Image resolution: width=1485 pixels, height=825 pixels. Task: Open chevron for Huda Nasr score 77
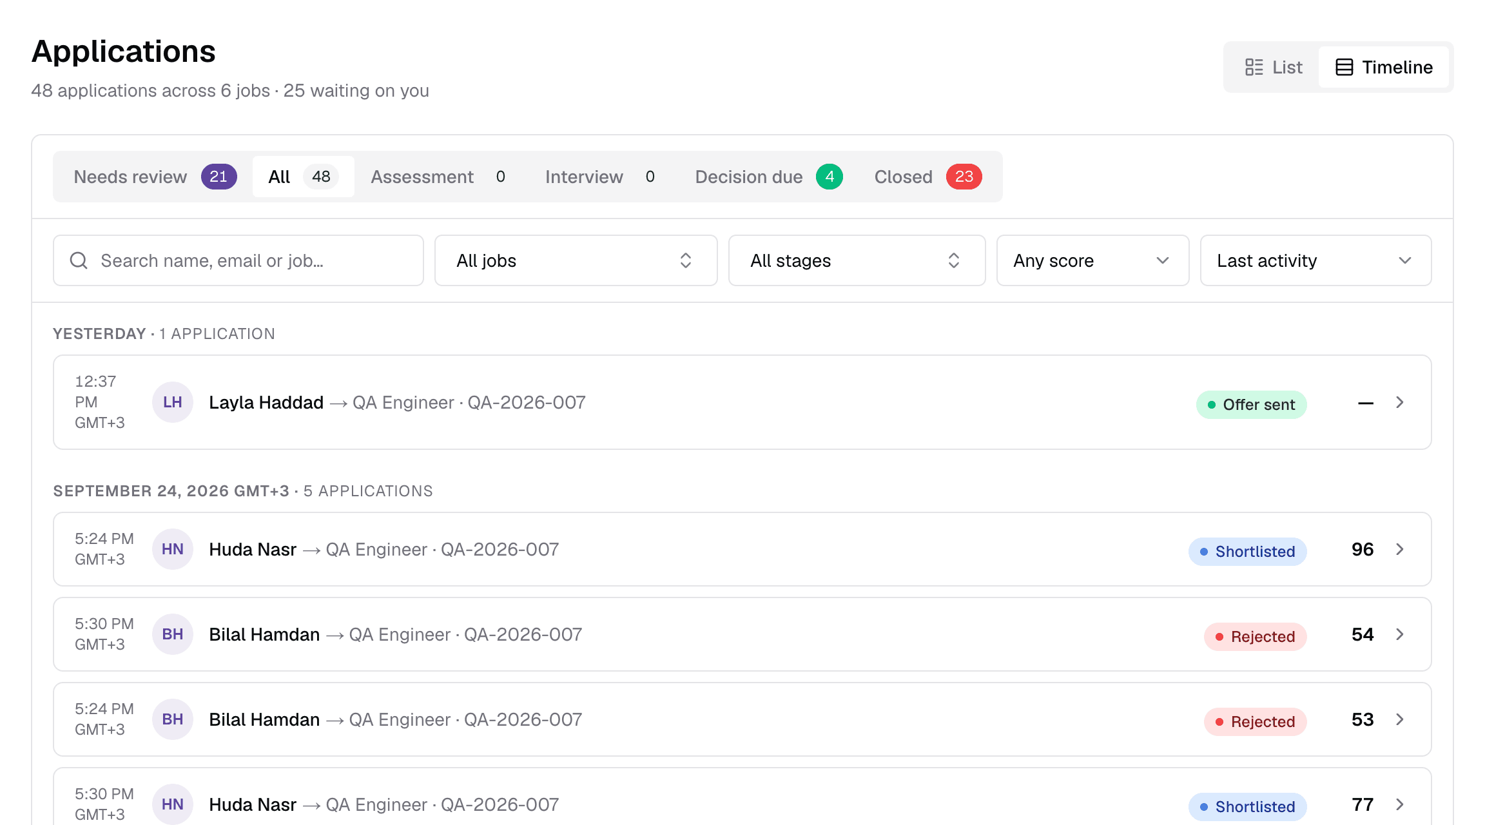1400,804
